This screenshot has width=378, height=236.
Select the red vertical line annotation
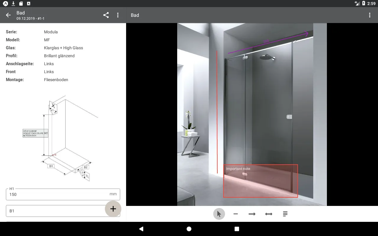click(217, 112)
